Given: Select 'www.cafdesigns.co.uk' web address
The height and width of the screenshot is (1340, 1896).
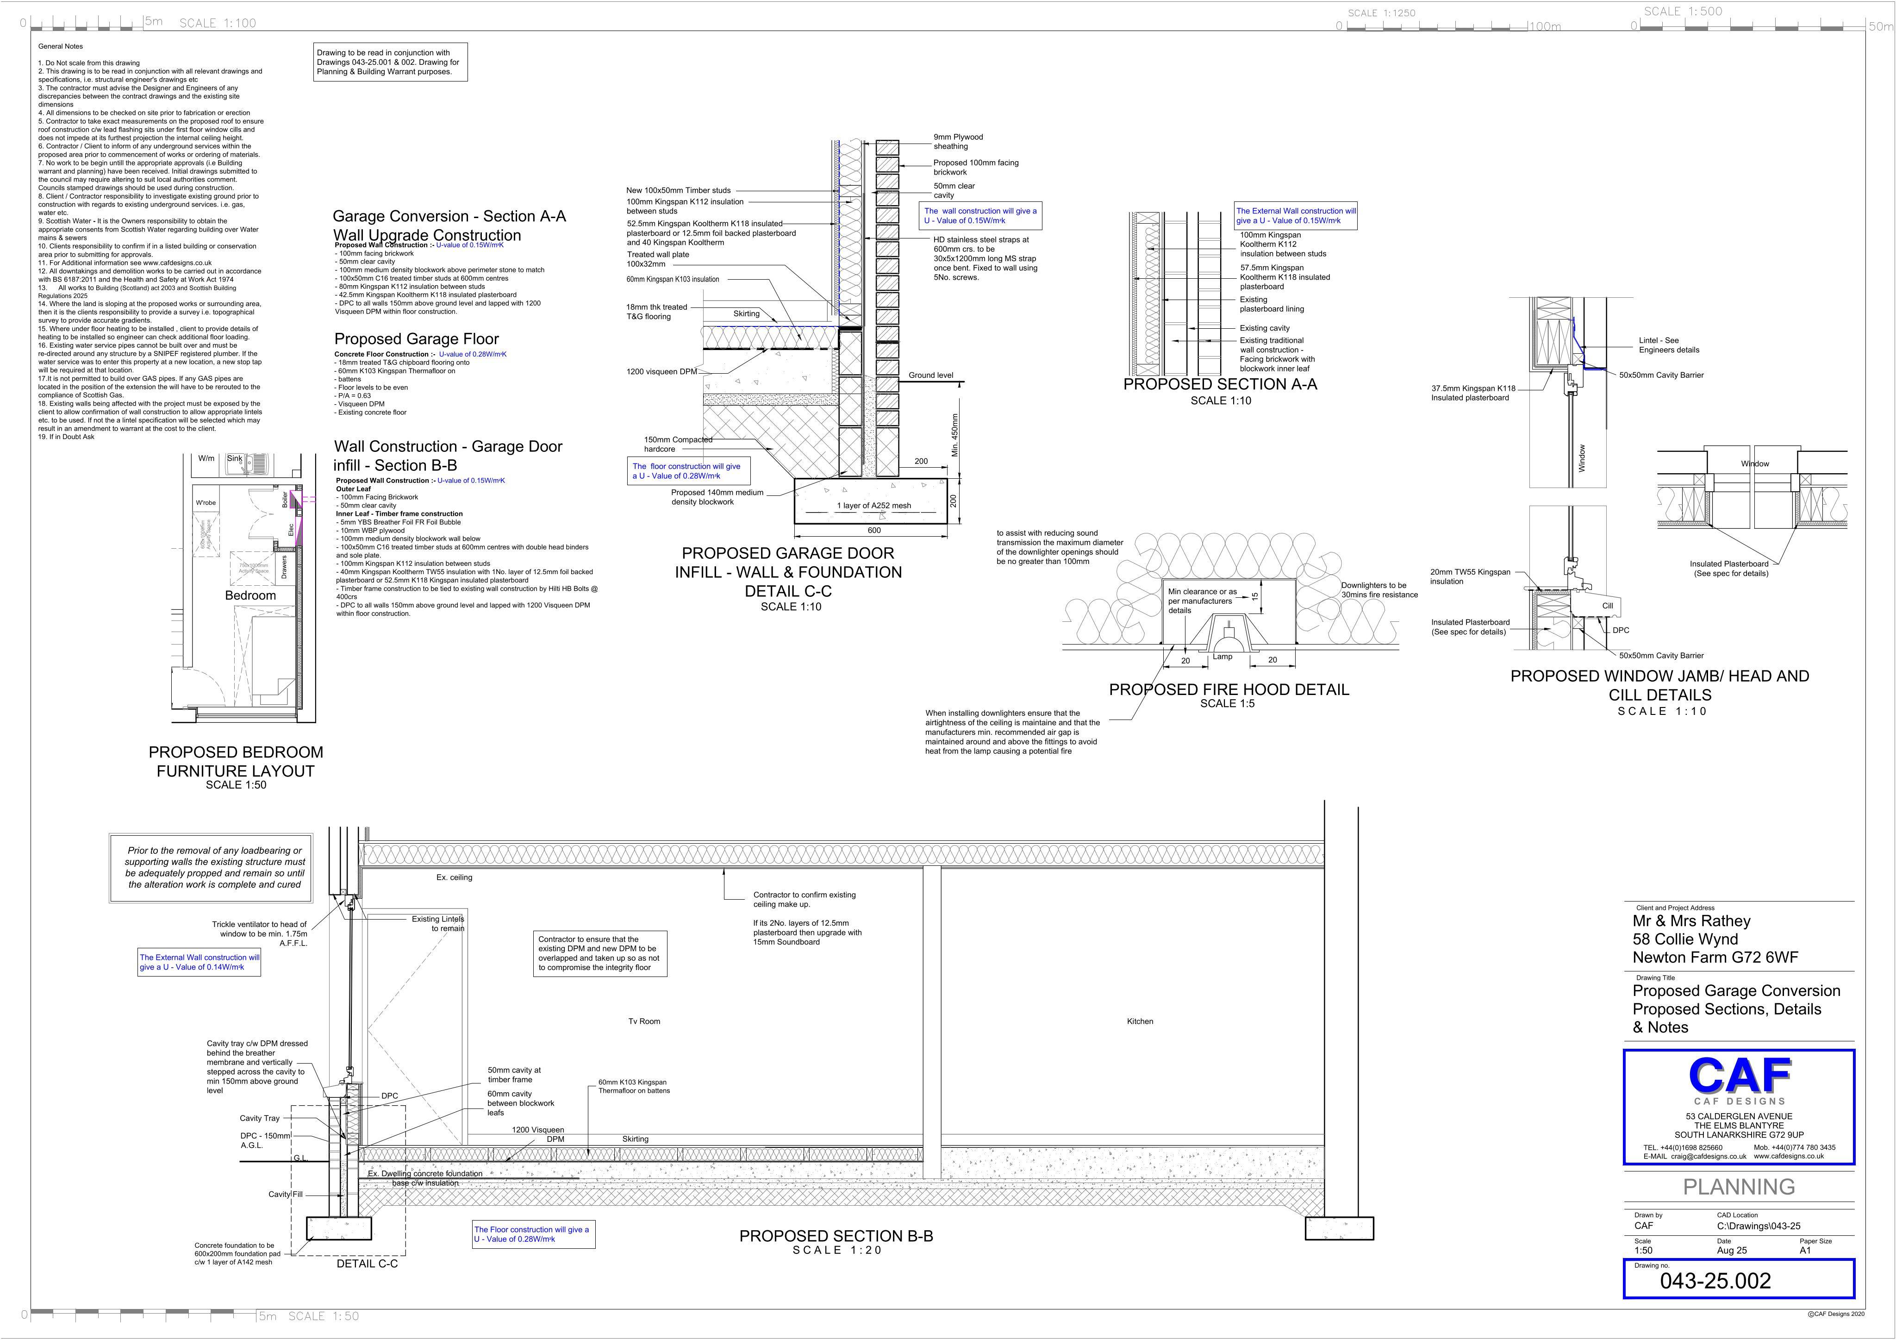Looking at the screenshot, I should click(x=1789, y=1157).
